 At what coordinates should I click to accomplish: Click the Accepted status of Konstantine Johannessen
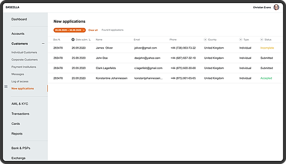coord(266,78)
